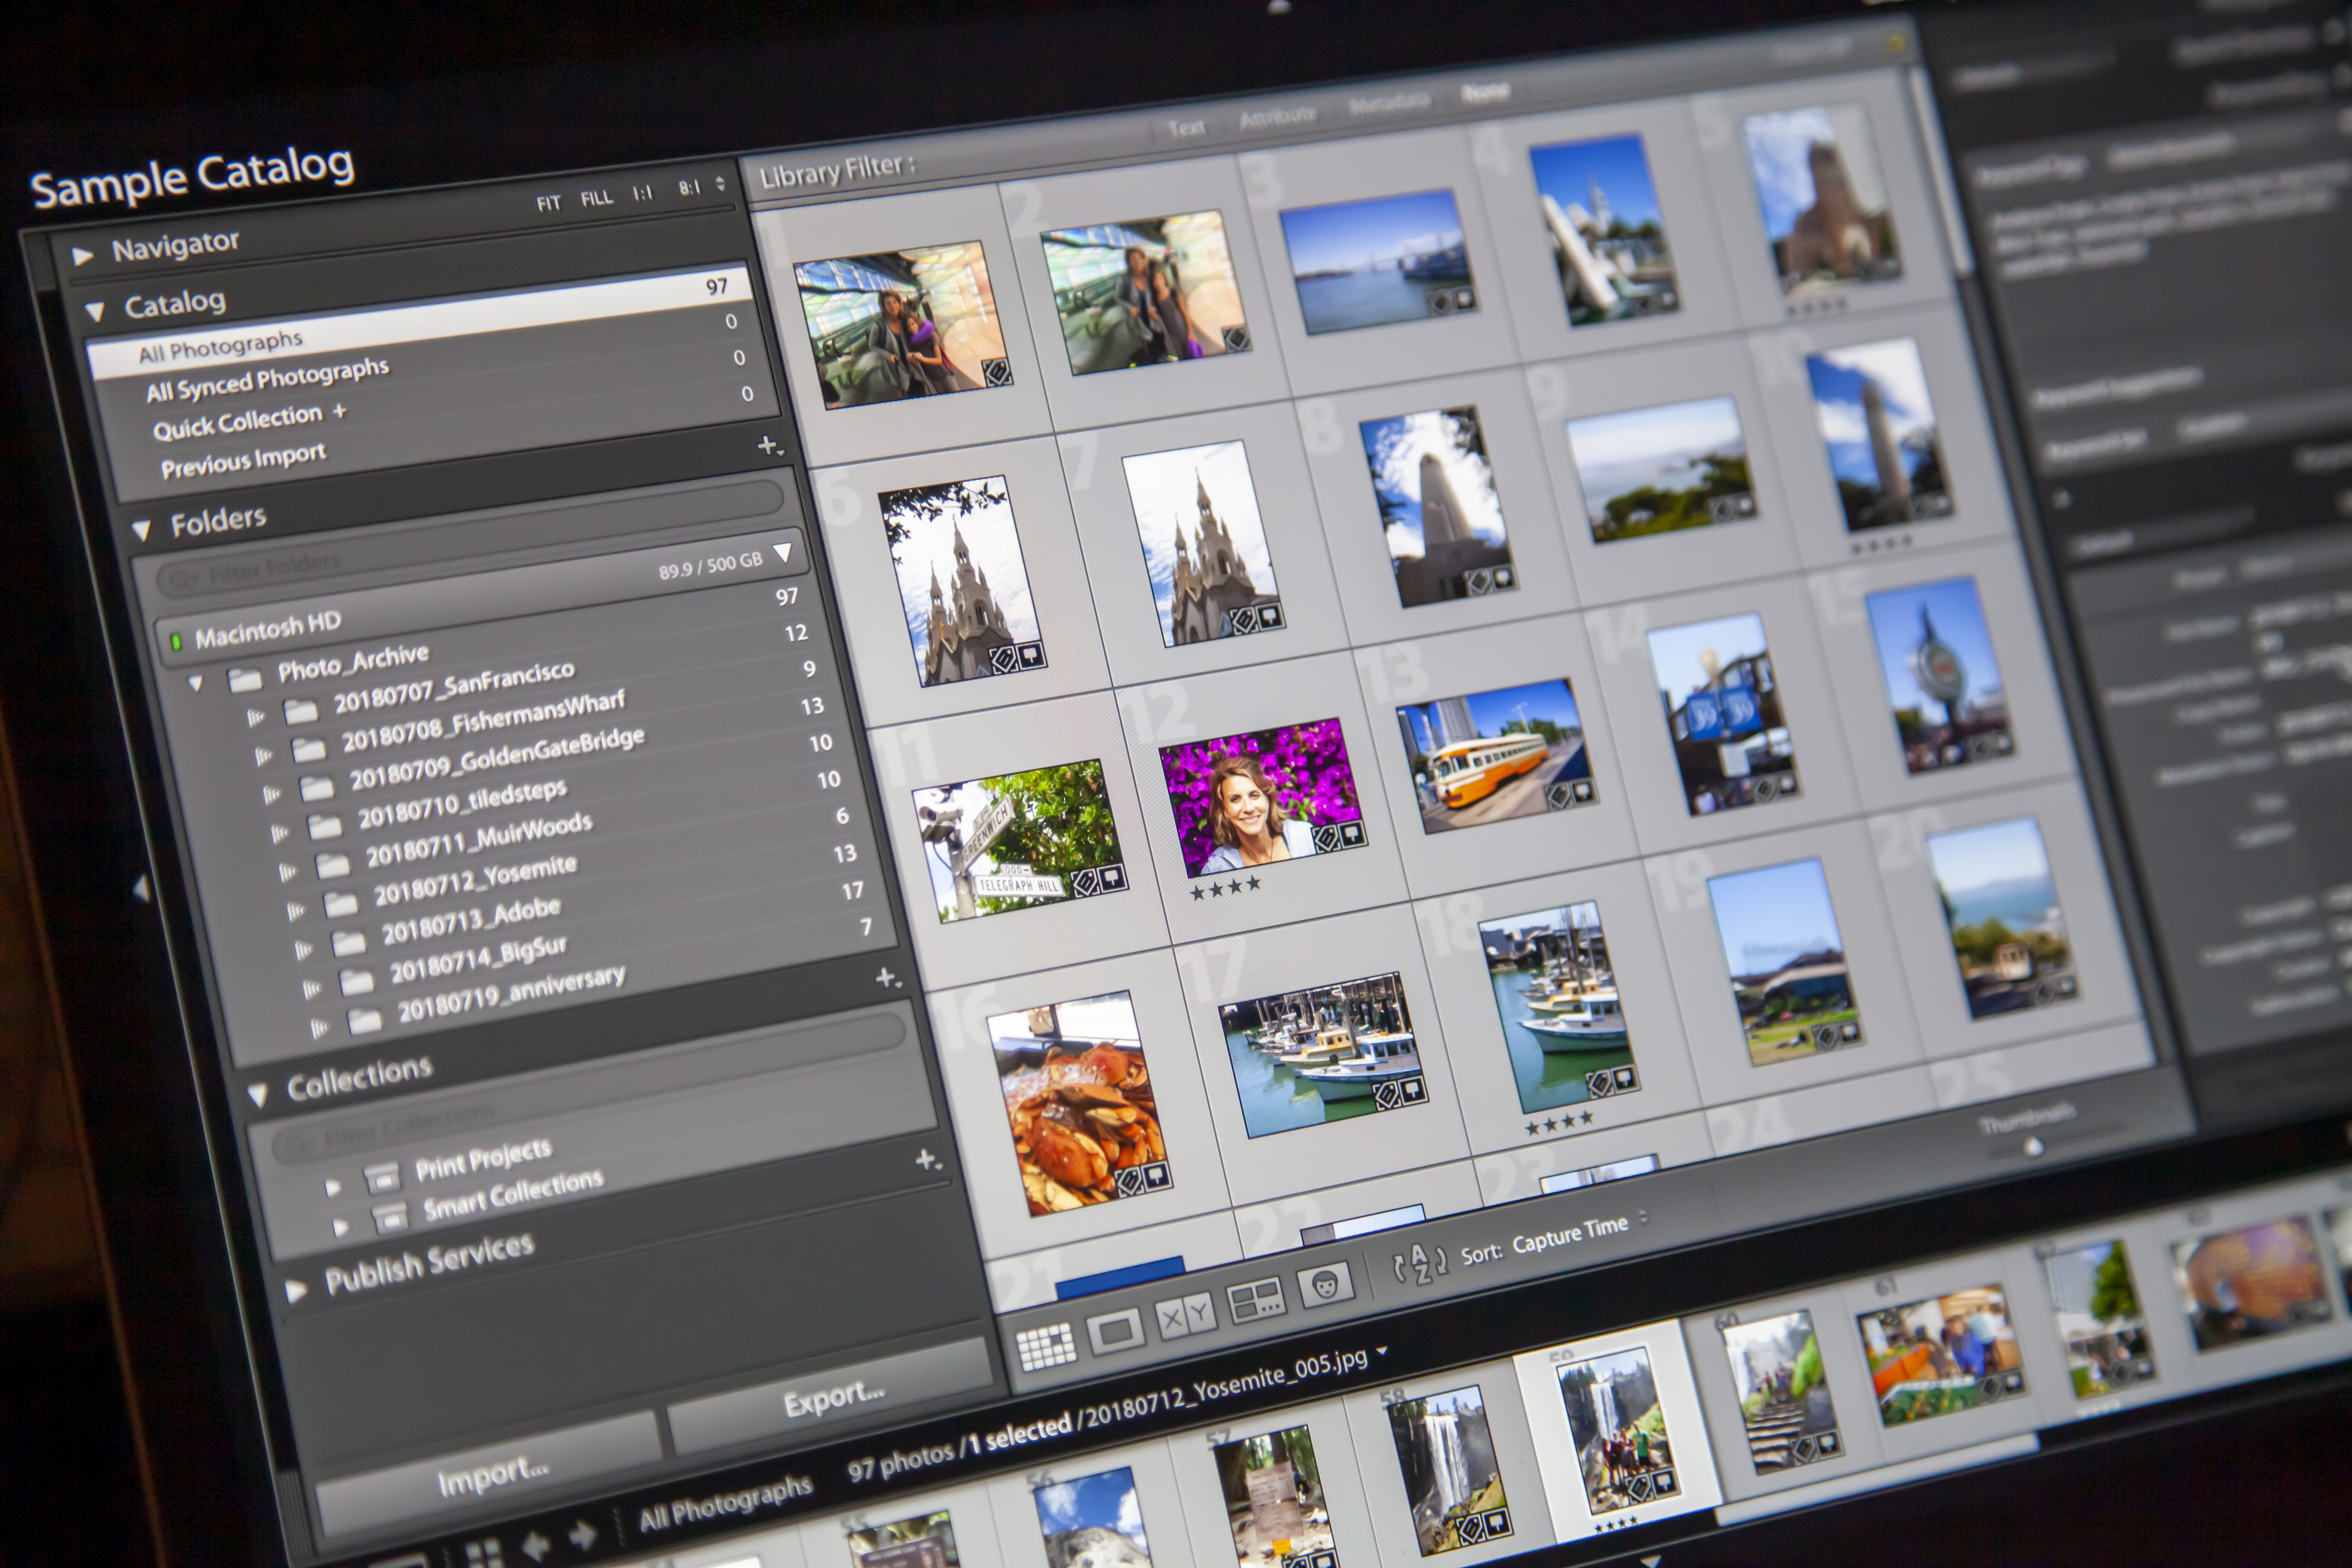
Task: Click the Filter Folders search field
Action: pos(470,540)
